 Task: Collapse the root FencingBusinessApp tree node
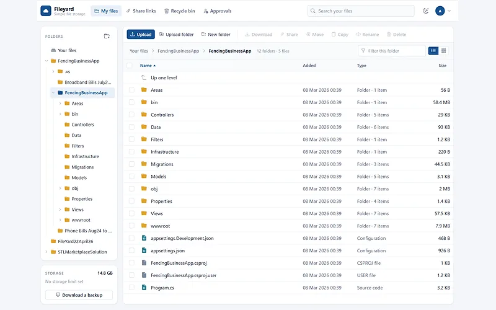[x=46, y=61]
